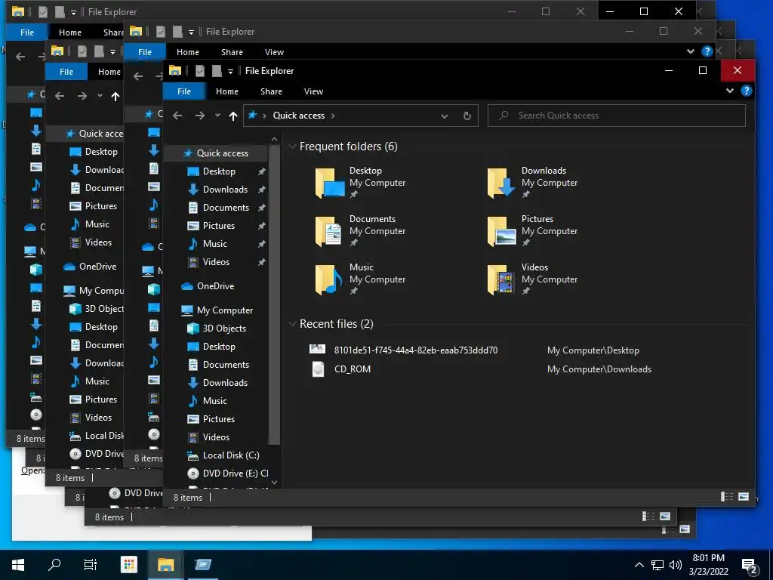Open Home tab in third File Explorer window

pyautogui.click(x=109, y=72)
